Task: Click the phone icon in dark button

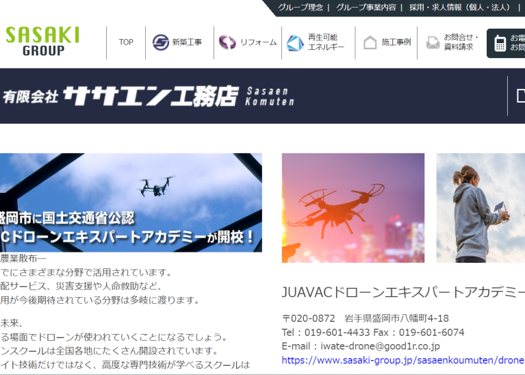Action: [x=500, y=43]
